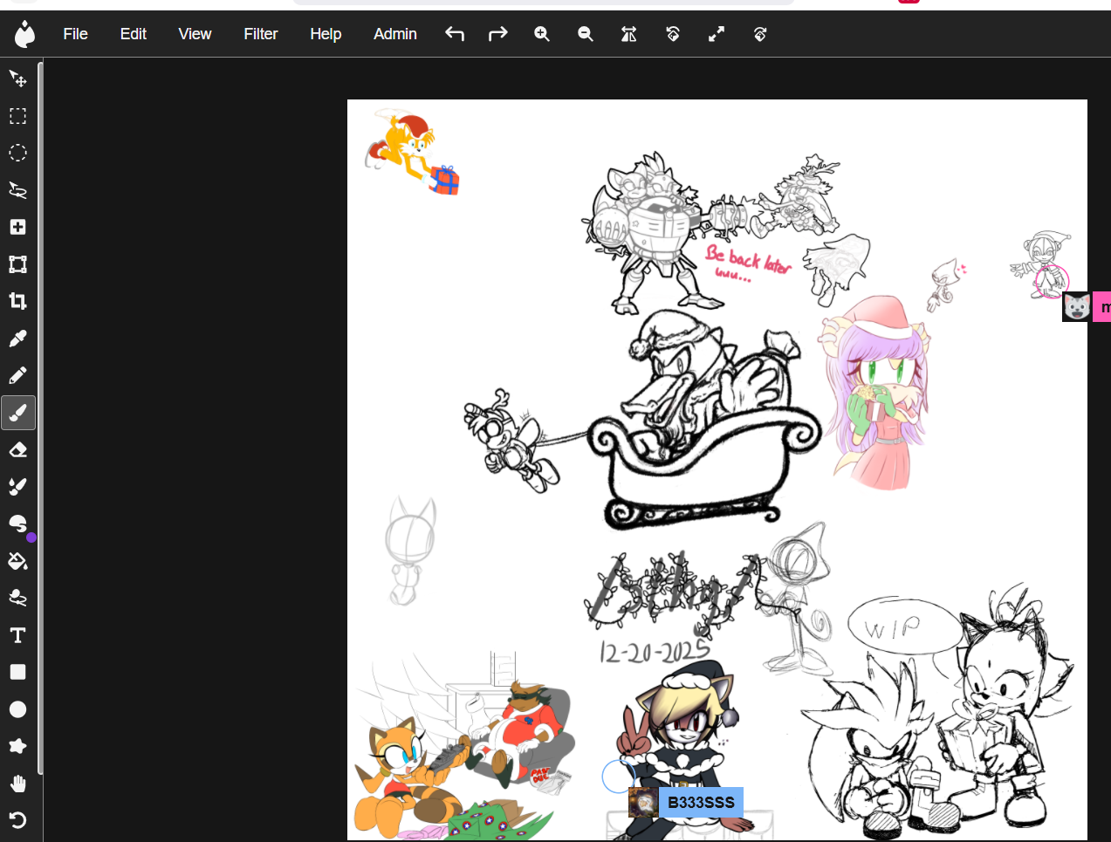This screenshot has width=1111, height=842.
Task: Select the Crop tool
Action: pos(17,301)
